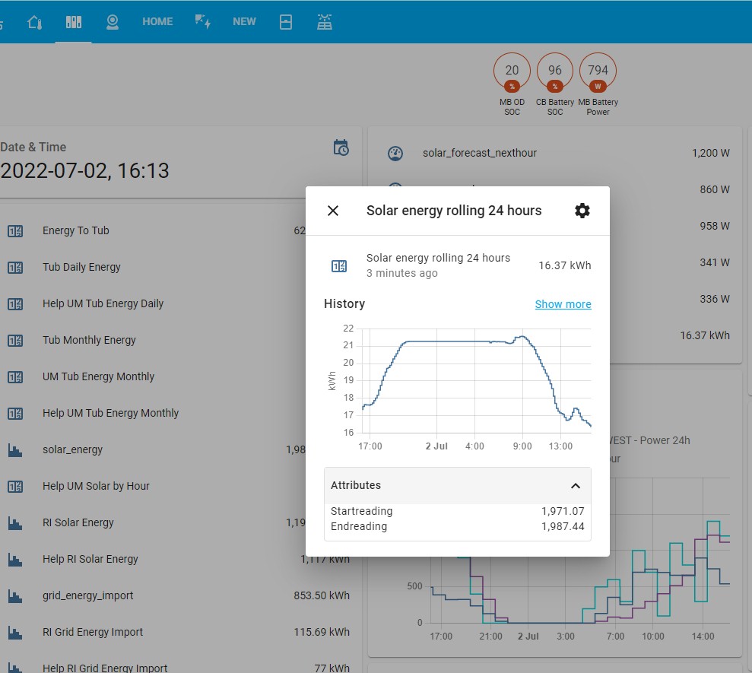Select the solar panel dashboard tab icon
752x673 pixels.
tap(325, 21)
